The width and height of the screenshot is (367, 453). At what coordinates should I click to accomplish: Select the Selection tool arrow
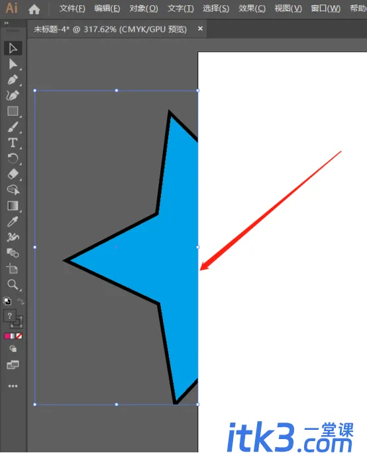point(13,48)
